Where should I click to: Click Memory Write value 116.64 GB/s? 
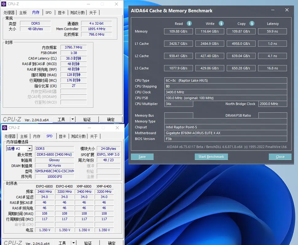point(210,31)
